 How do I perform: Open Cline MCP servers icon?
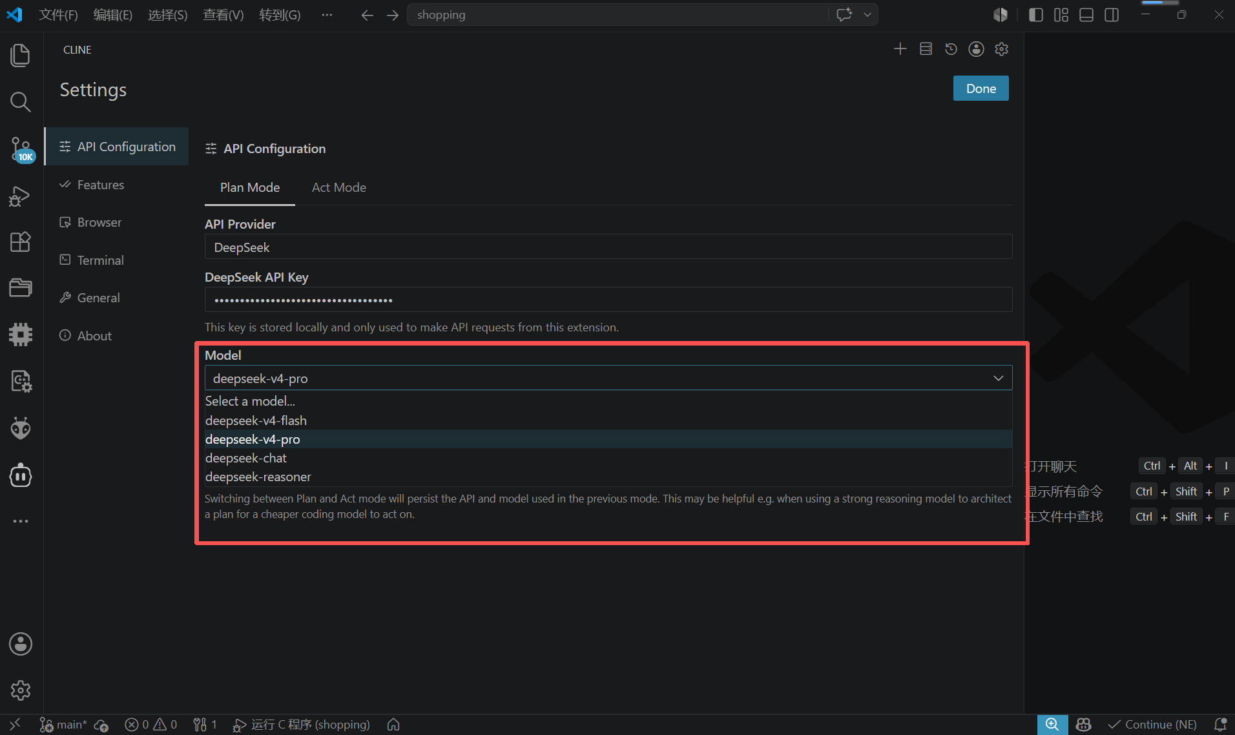(926, 49)
